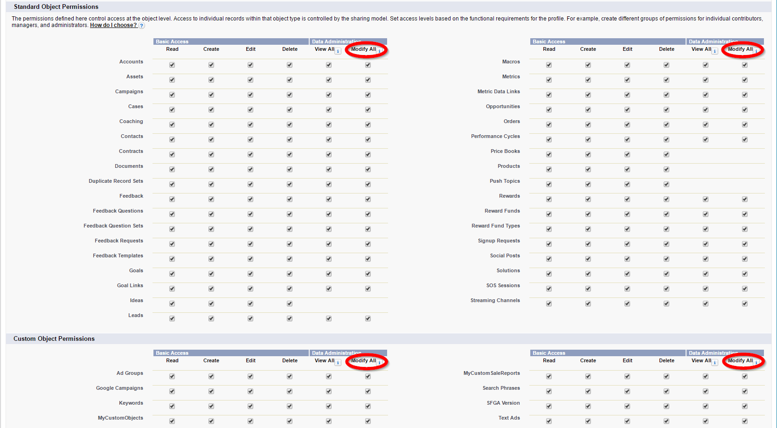Uncheck Edit permission for Feedback Questions
This screenshot has width=777, height=428.
[x=250, y=214]
